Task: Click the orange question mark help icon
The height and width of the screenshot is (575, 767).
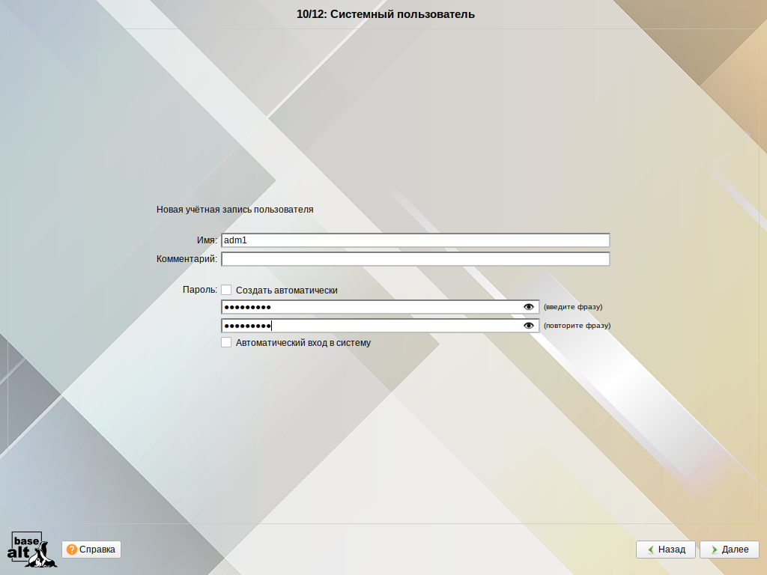Action: point(71,550)
